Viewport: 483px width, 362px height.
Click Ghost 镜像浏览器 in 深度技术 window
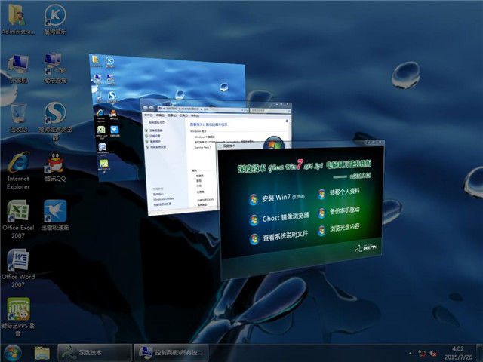point(279,218)
